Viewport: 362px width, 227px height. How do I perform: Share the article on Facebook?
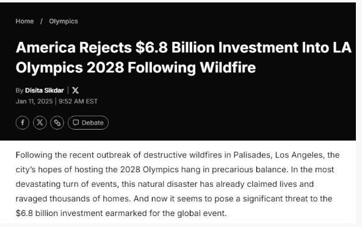tap(23, 122)
